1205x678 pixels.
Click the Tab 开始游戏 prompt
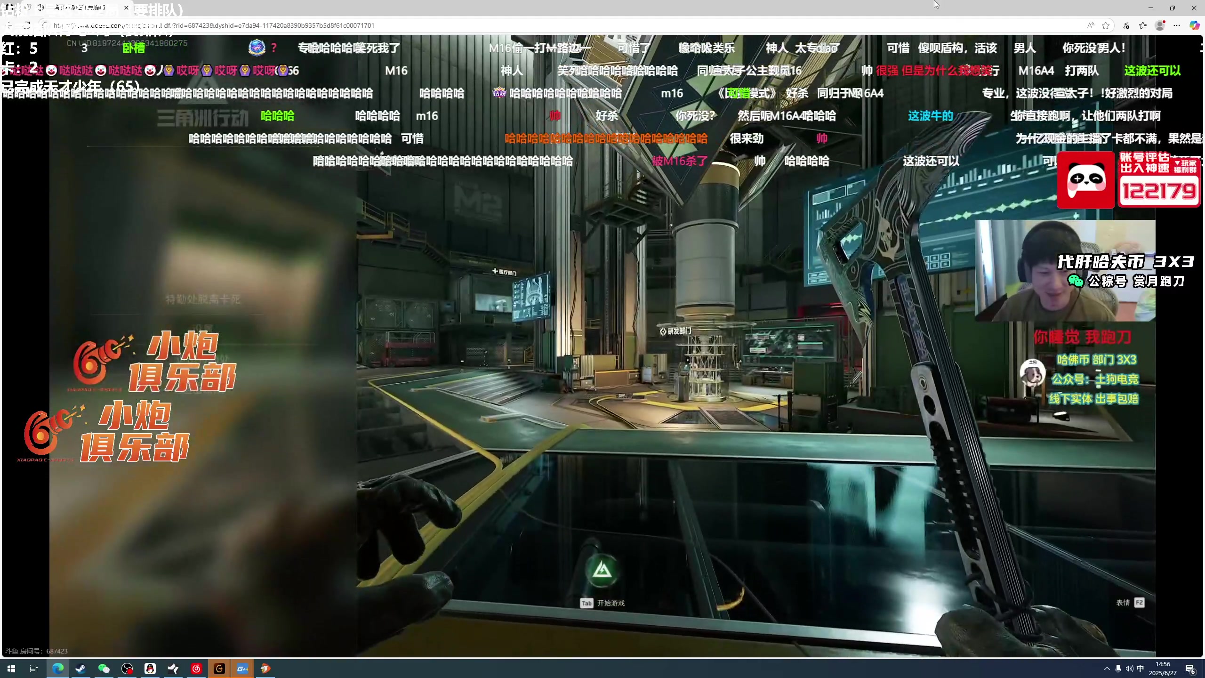tap(602, 603)
